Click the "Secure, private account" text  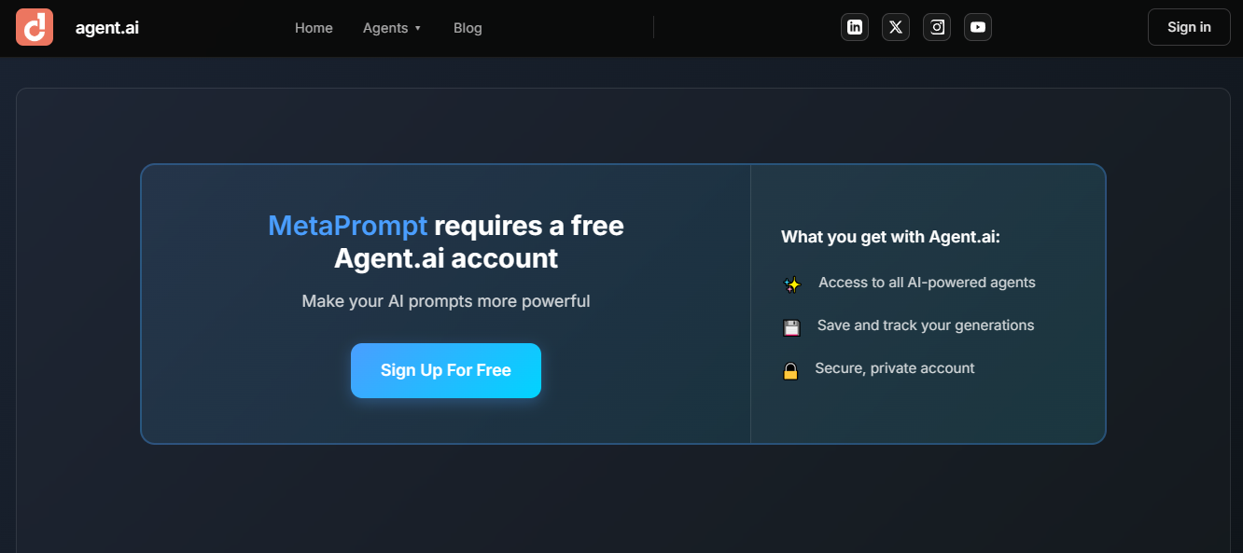click(x=894, y=368)
